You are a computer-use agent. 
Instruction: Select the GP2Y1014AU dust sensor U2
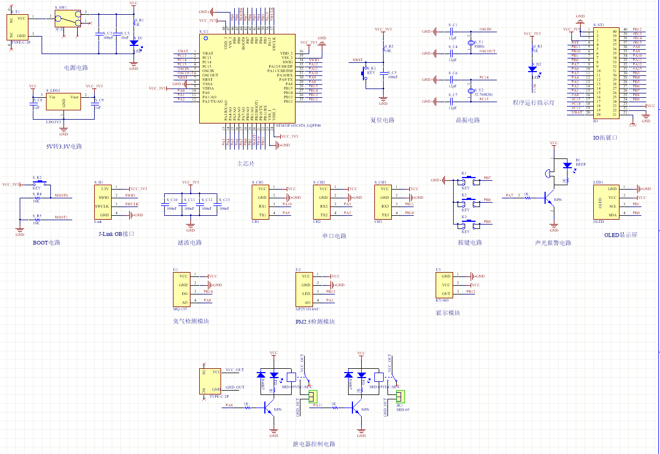(304, 289)
